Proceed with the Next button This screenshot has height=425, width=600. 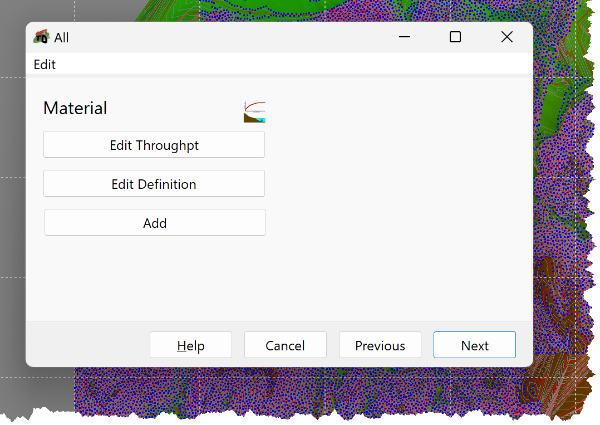pos(474,345)
